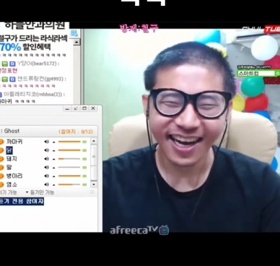This screenshot has width=280, height=266.
Task: Click the grip icon right of 듣기만 가능
Action: (x=92, y=192)
